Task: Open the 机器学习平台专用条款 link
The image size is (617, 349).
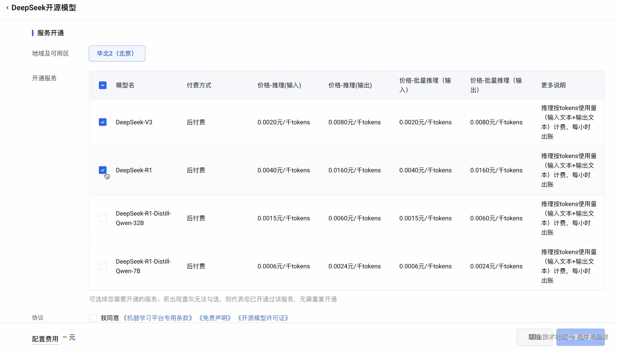Action: click(x=157, y=318)
